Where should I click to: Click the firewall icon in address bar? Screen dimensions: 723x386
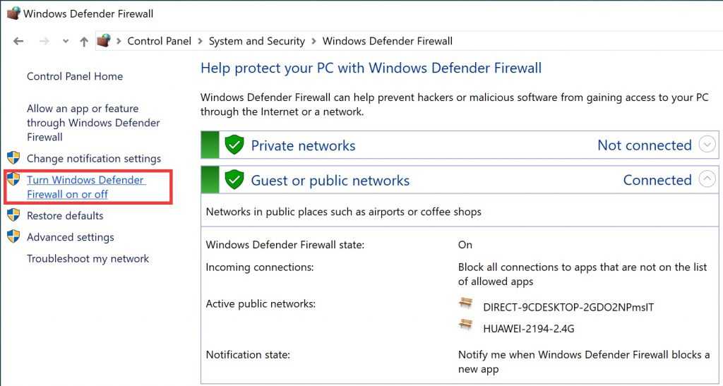[x=104, y=41]
